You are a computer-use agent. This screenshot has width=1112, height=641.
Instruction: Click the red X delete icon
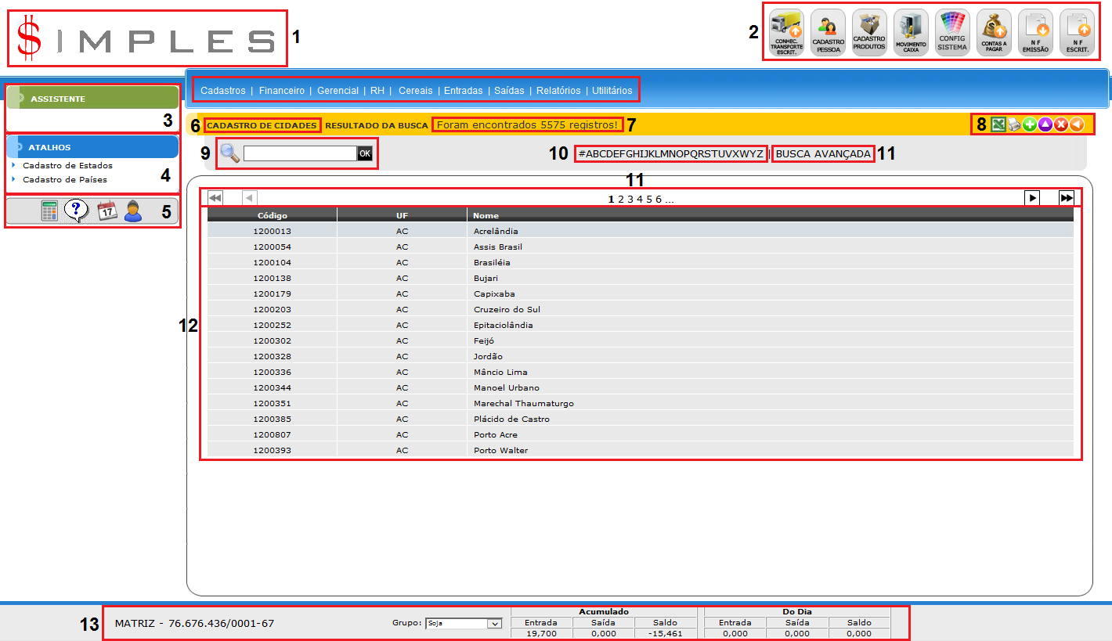pyautogui.click(x=1060, y=124)
